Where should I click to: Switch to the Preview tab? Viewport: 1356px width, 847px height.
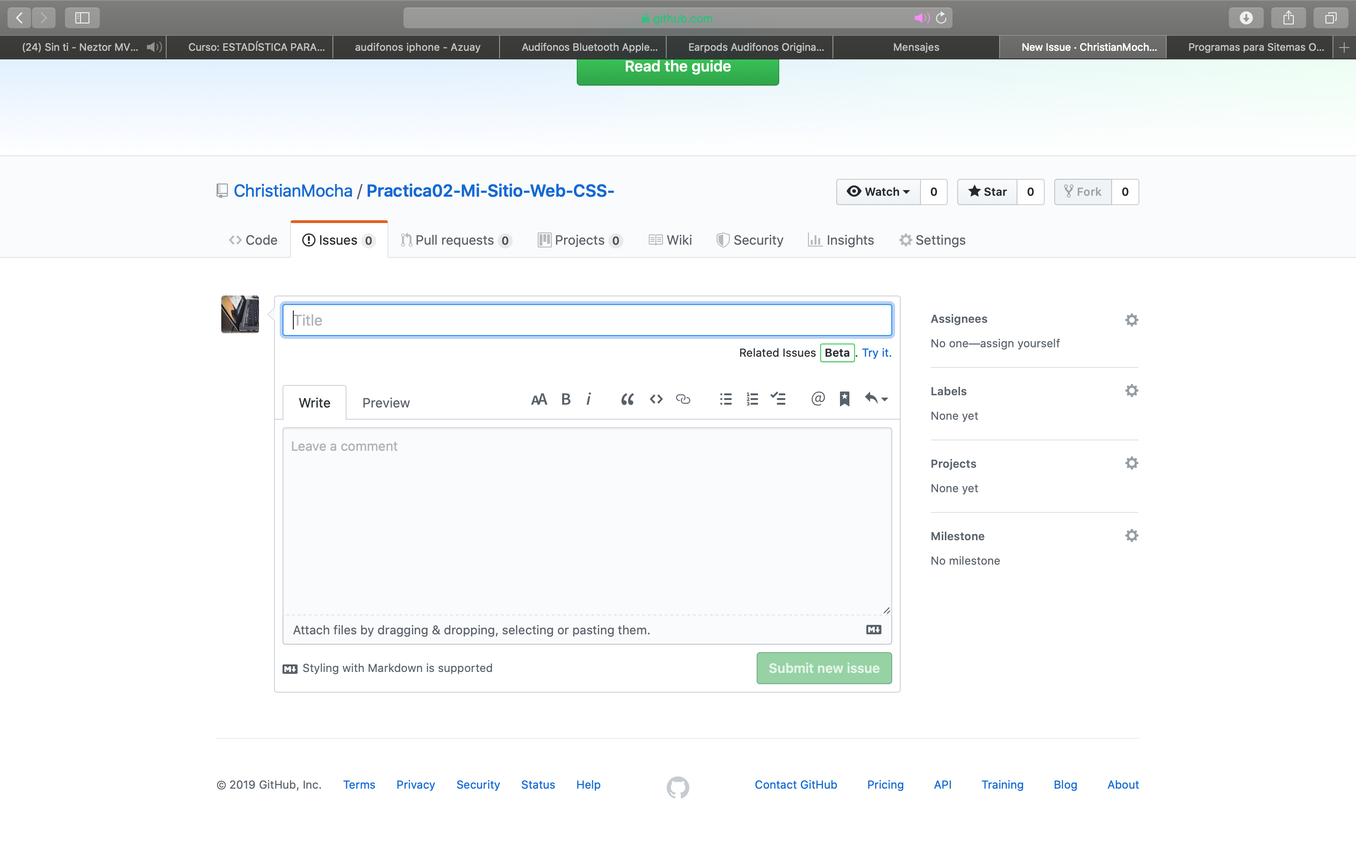click(x=386, y=402)
